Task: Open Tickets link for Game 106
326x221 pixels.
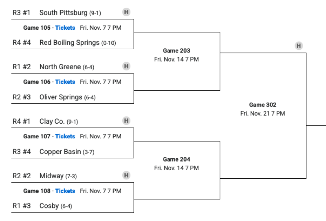Action: coord(65,82)
